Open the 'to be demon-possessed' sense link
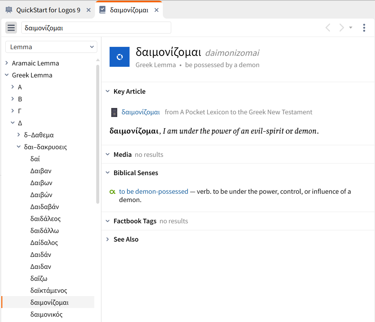Viewport: 375px width, 322px height. point(154,191)
